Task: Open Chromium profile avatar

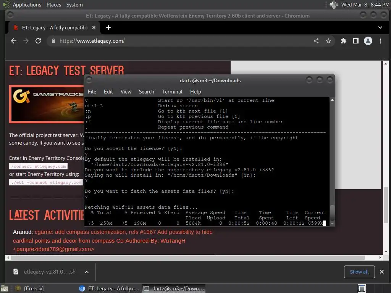Action: (x=368, y=41)
